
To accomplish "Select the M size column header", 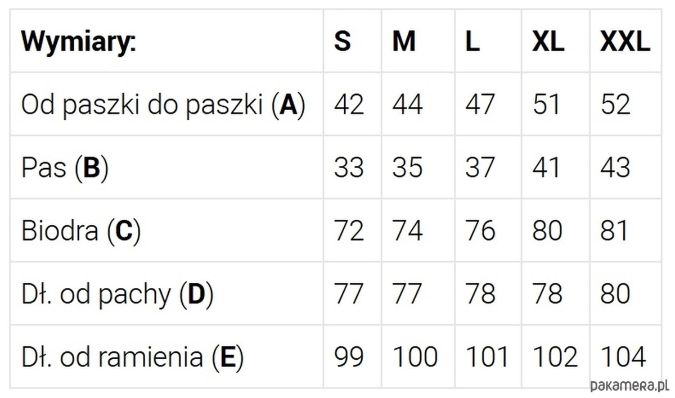I will click(404, 41).
